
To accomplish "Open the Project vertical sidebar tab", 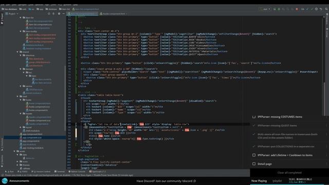I will (2, 18).
